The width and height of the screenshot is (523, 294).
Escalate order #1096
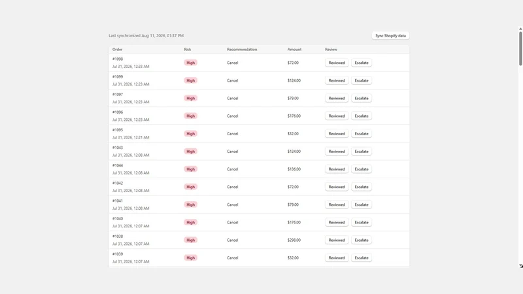[362, 116]
